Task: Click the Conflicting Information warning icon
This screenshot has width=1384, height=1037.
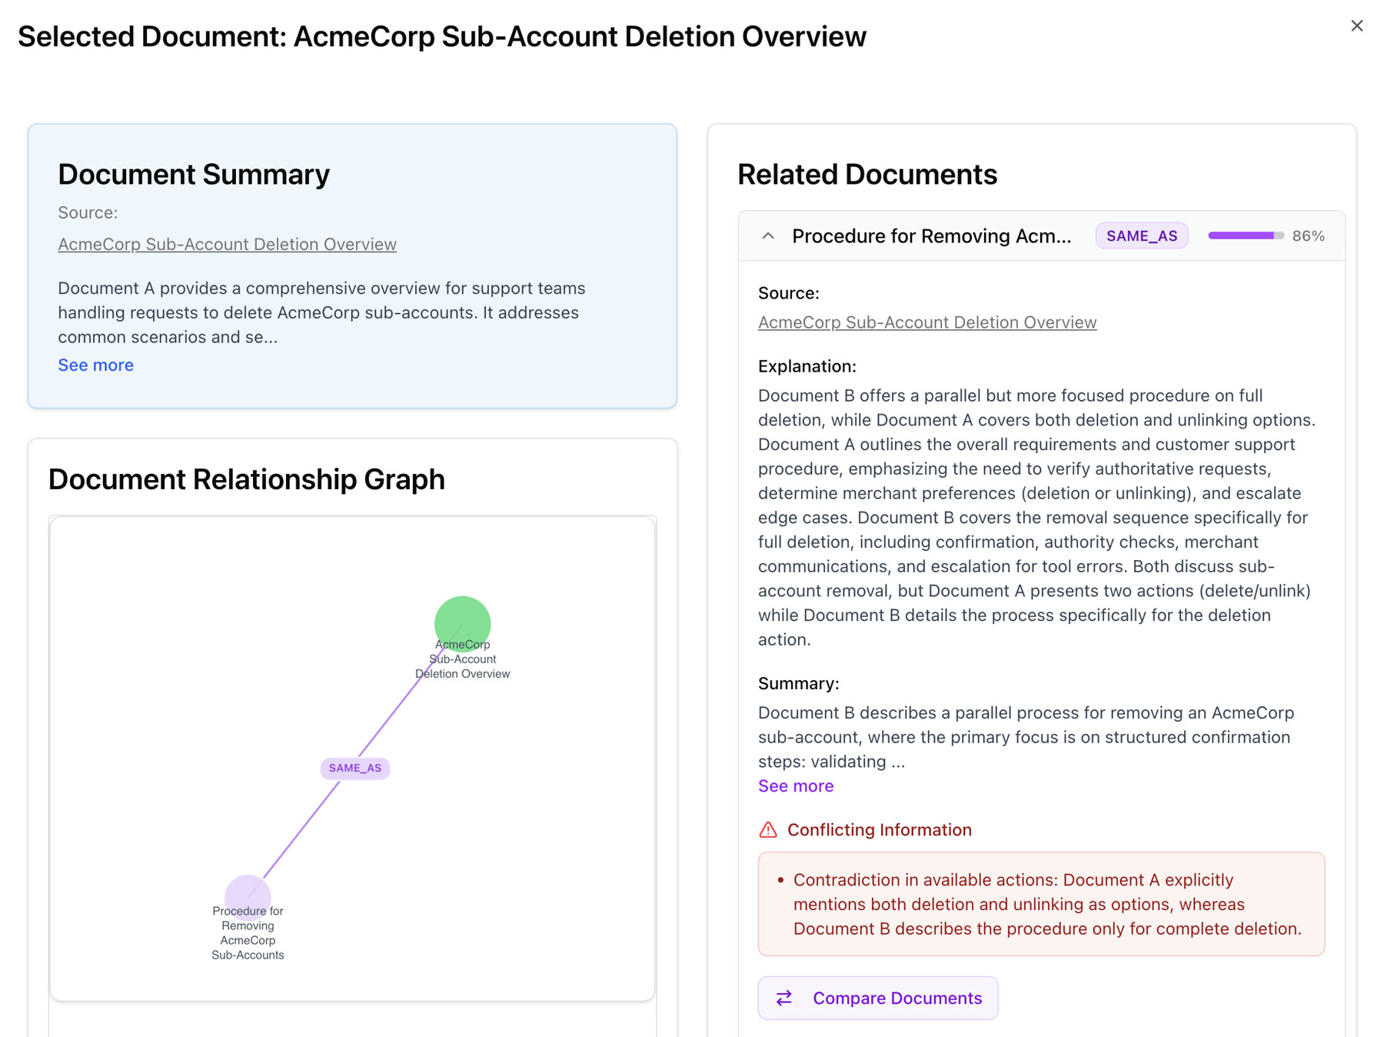Action: coord(767,829)
